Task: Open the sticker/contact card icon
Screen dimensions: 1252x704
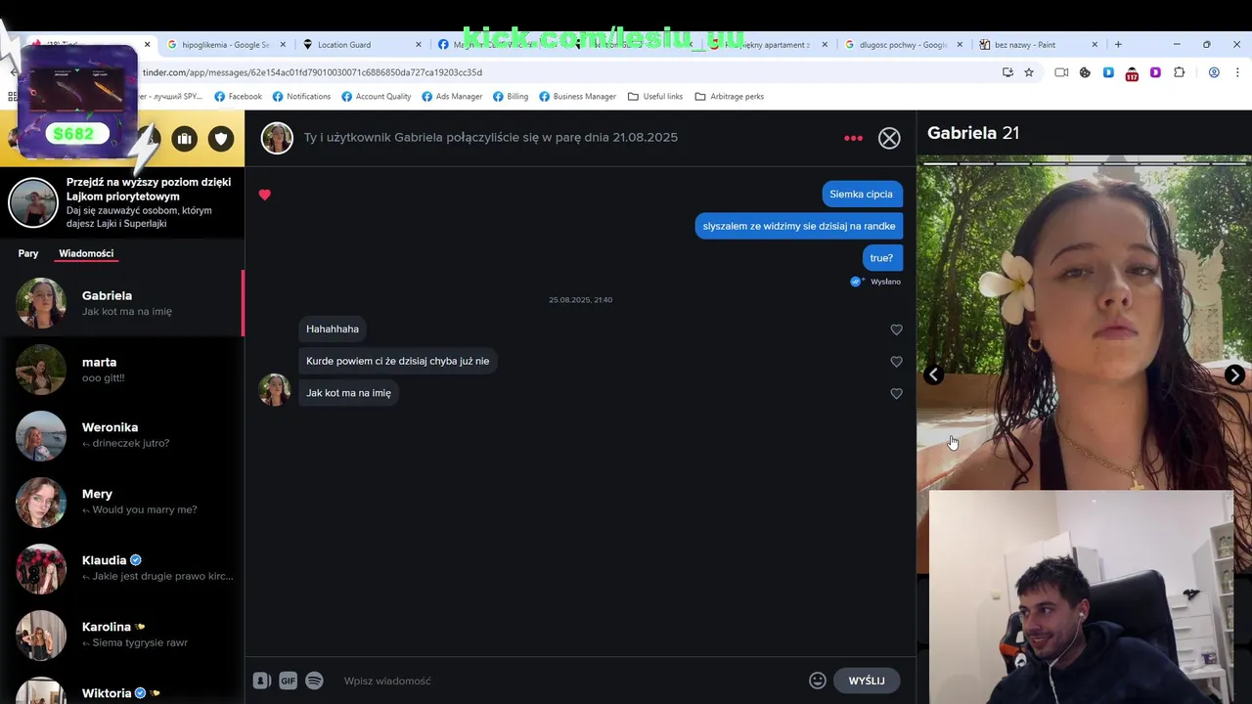Action: point(261,681)
